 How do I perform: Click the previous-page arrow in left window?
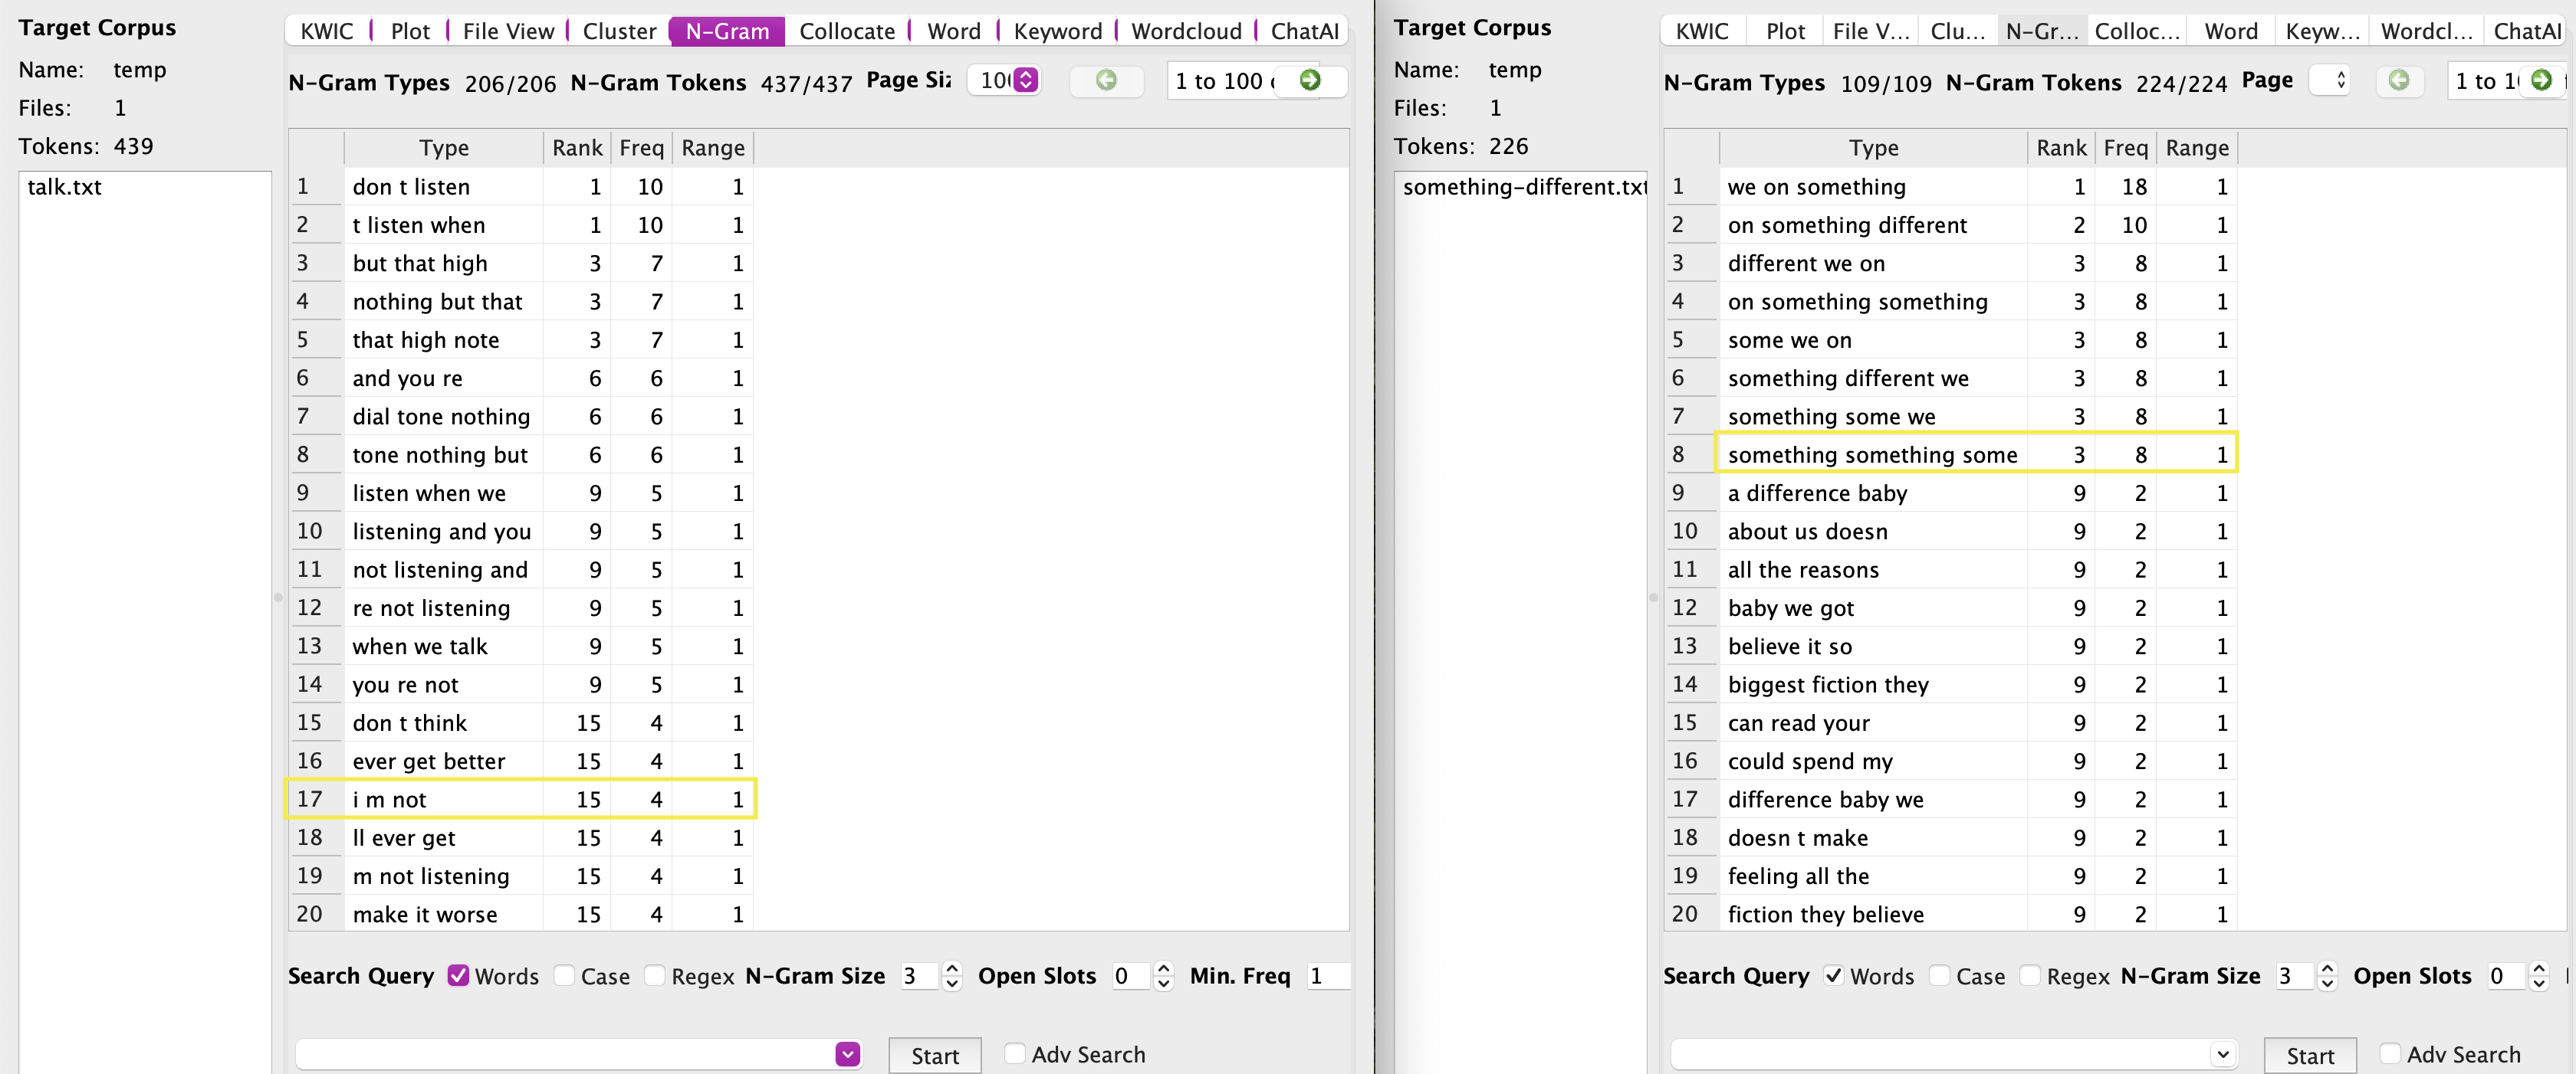click(1106, 80)
